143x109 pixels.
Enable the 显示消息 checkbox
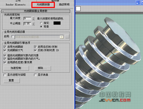click(35, 75)
